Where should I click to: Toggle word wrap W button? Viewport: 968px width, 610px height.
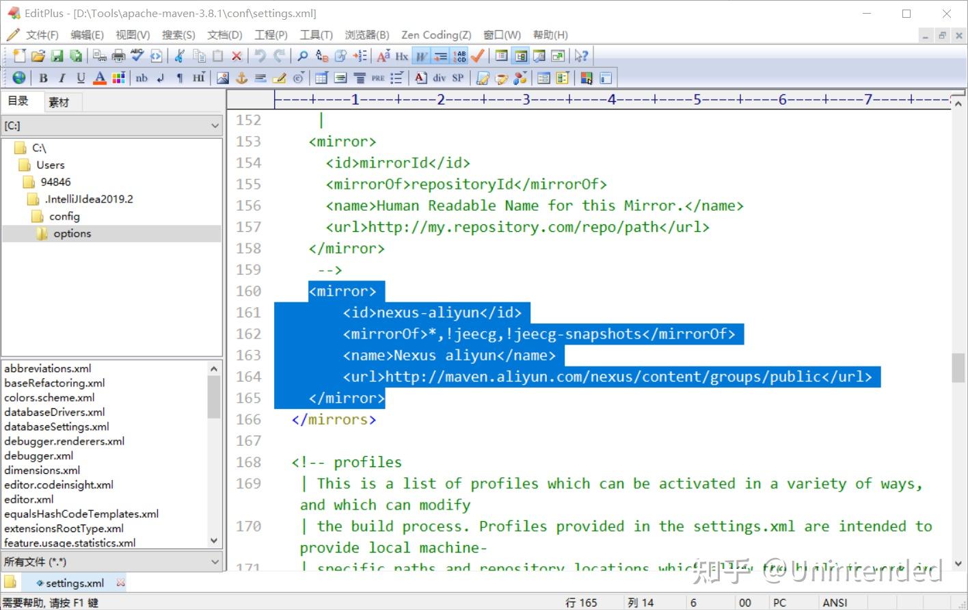(x=422, y=56)
